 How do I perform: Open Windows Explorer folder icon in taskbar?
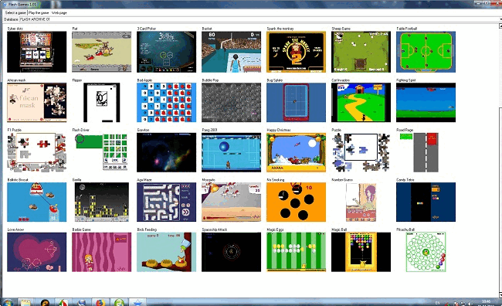(x=25, y=302)
